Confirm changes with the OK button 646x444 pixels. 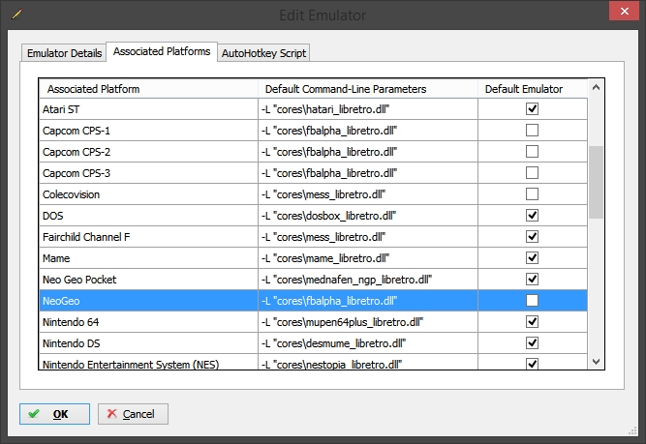54,414
